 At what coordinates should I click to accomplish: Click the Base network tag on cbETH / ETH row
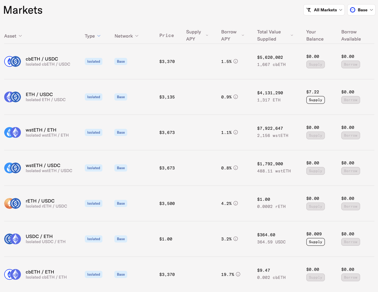click(x=121, y=274)
